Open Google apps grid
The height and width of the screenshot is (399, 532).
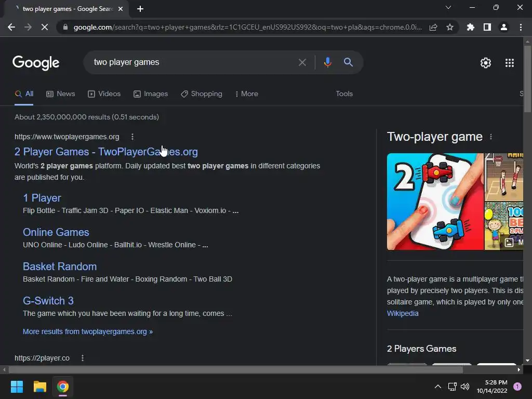tap(510, 63)
